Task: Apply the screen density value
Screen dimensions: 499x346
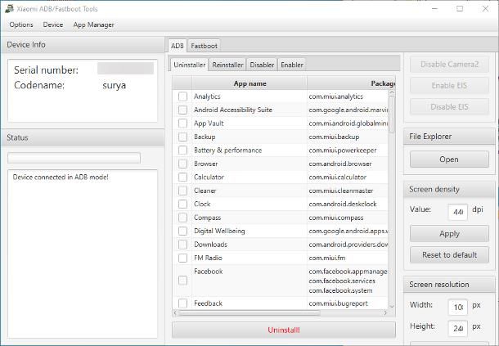Action: click(x=449, y=233)
